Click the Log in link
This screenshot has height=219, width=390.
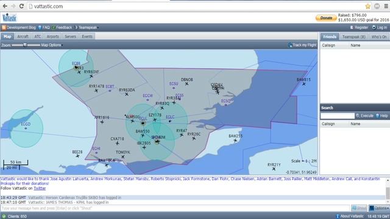click(x=380, y=27)
